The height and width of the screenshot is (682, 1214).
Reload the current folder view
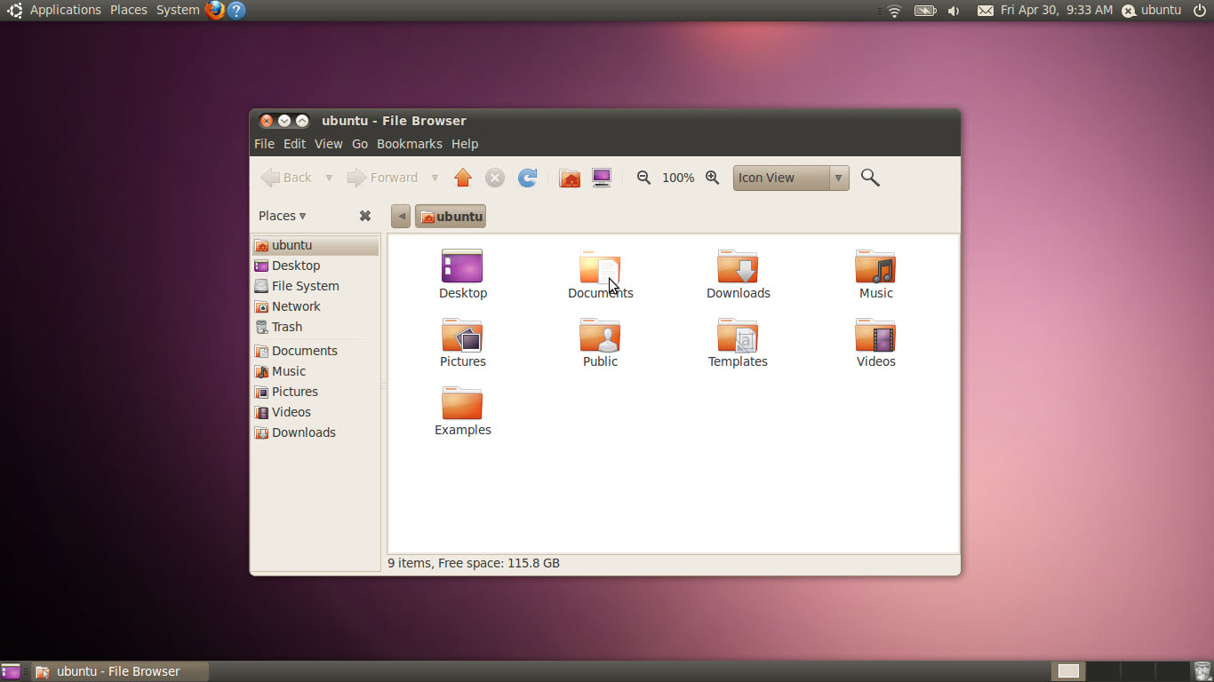527,178
